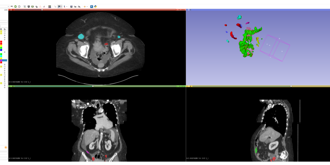
Task: Click the blue segment color swatch
Action: [x=1, y=50]
